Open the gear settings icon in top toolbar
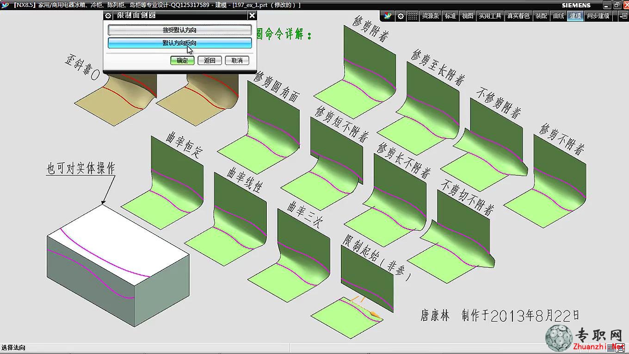This screenshot has width=629, height=354. pyautogui.click(x=401, y=16)
